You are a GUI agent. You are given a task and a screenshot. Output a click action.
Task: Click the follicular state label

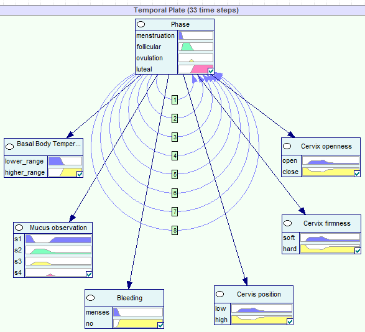click(149, 47)
